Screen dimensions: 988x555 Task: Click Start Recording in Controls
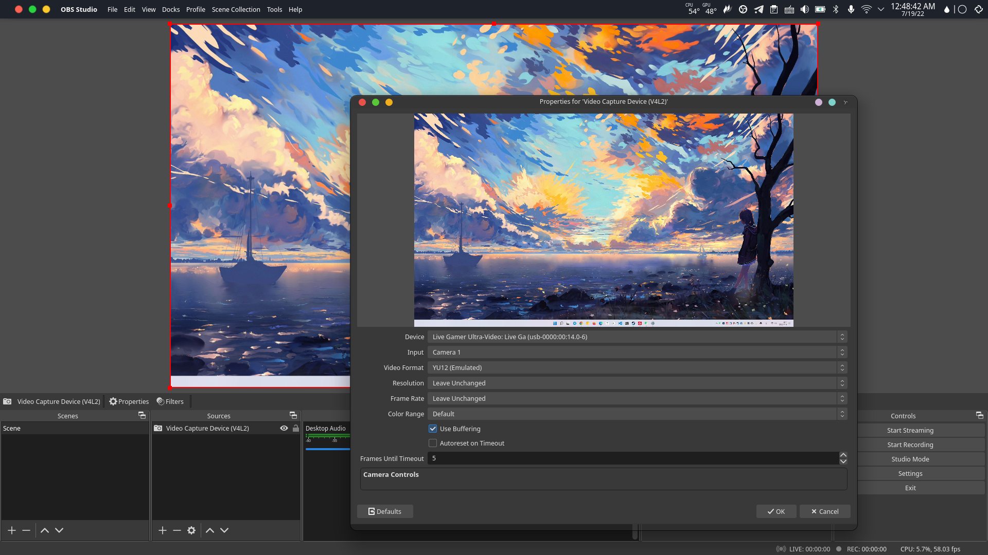(910, 445)
